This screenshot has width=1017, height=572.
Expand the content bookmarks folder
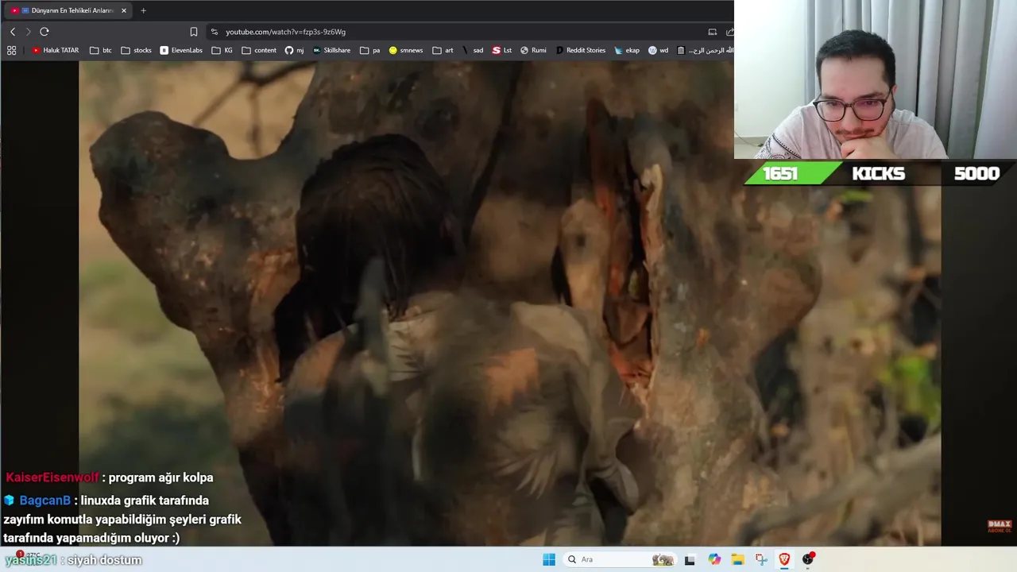pyautogui.click(x=259, y=50)
